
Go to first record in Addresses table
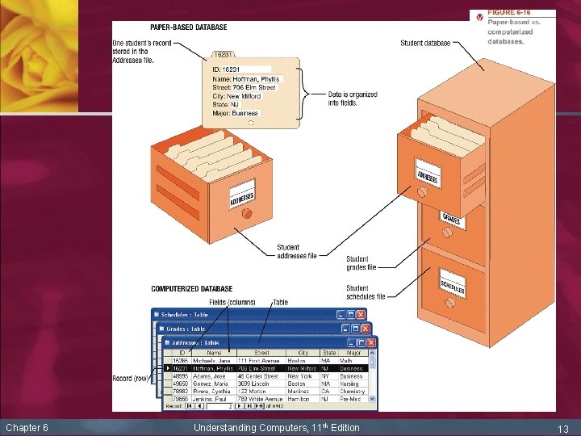click(x=189, y=406)
